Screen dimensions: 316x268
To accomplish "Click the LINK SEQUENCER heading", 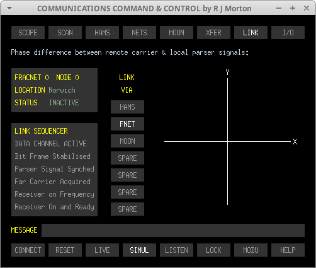I will pyautogui.click(x=41, y=131).
